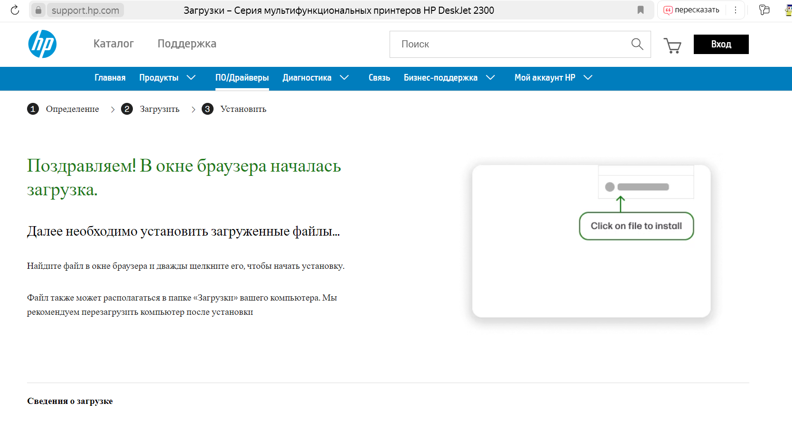Open the Диагностика menu item
The height and width of the screenshot is (421, 792).
pos(307,78)
